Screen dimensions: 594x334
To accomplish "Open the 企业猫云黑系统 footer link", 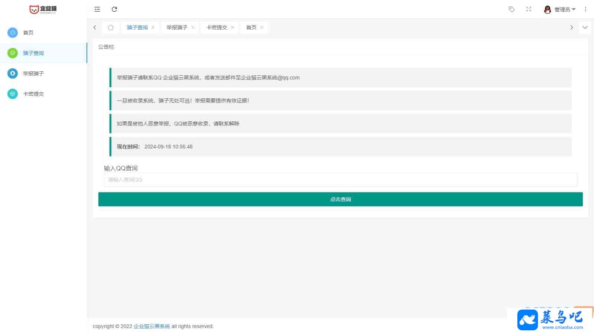I will [151, 326].
